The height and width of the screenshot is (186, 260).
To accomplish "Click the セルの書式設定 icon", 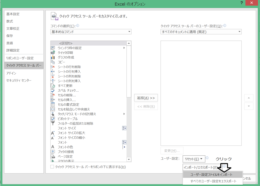I will [53, 105].
